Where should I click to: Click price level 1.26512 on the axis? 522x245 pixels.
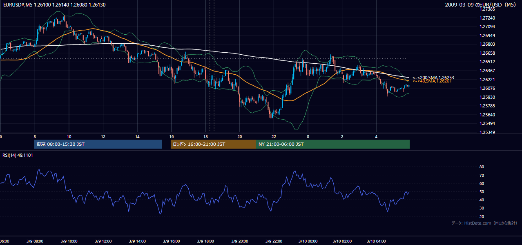click(x=487, y=62)
